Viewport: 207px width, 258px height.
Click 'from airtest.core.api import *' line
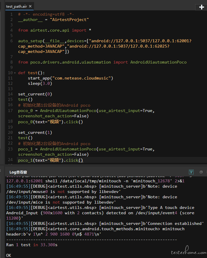point(54,30)
